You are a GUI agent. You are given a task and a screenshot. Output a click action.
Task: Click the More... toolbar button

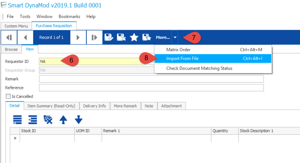pos(163,37)
